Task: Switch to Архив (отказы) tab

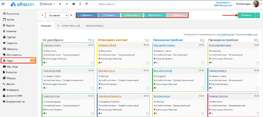Action: [x=95, y=26]
